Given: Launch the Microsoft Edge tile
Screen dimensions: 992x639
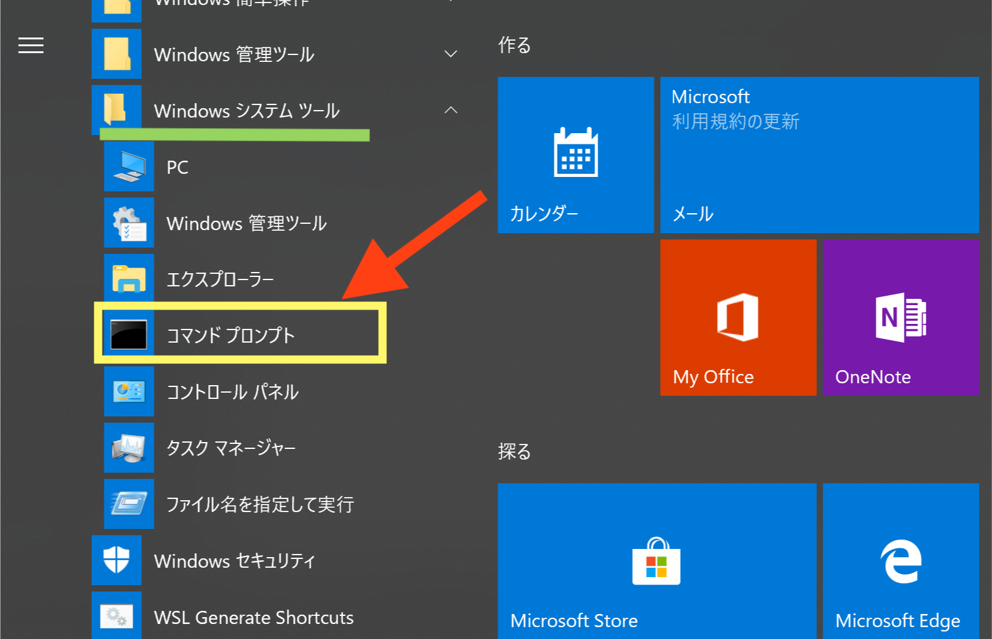Looking at the screenshot, I should [x=901, y=561].
